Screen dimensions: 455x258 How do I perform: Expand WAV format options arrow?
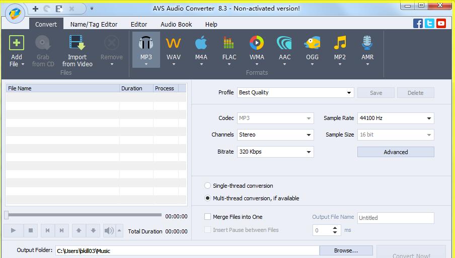[x=174, y=64]
